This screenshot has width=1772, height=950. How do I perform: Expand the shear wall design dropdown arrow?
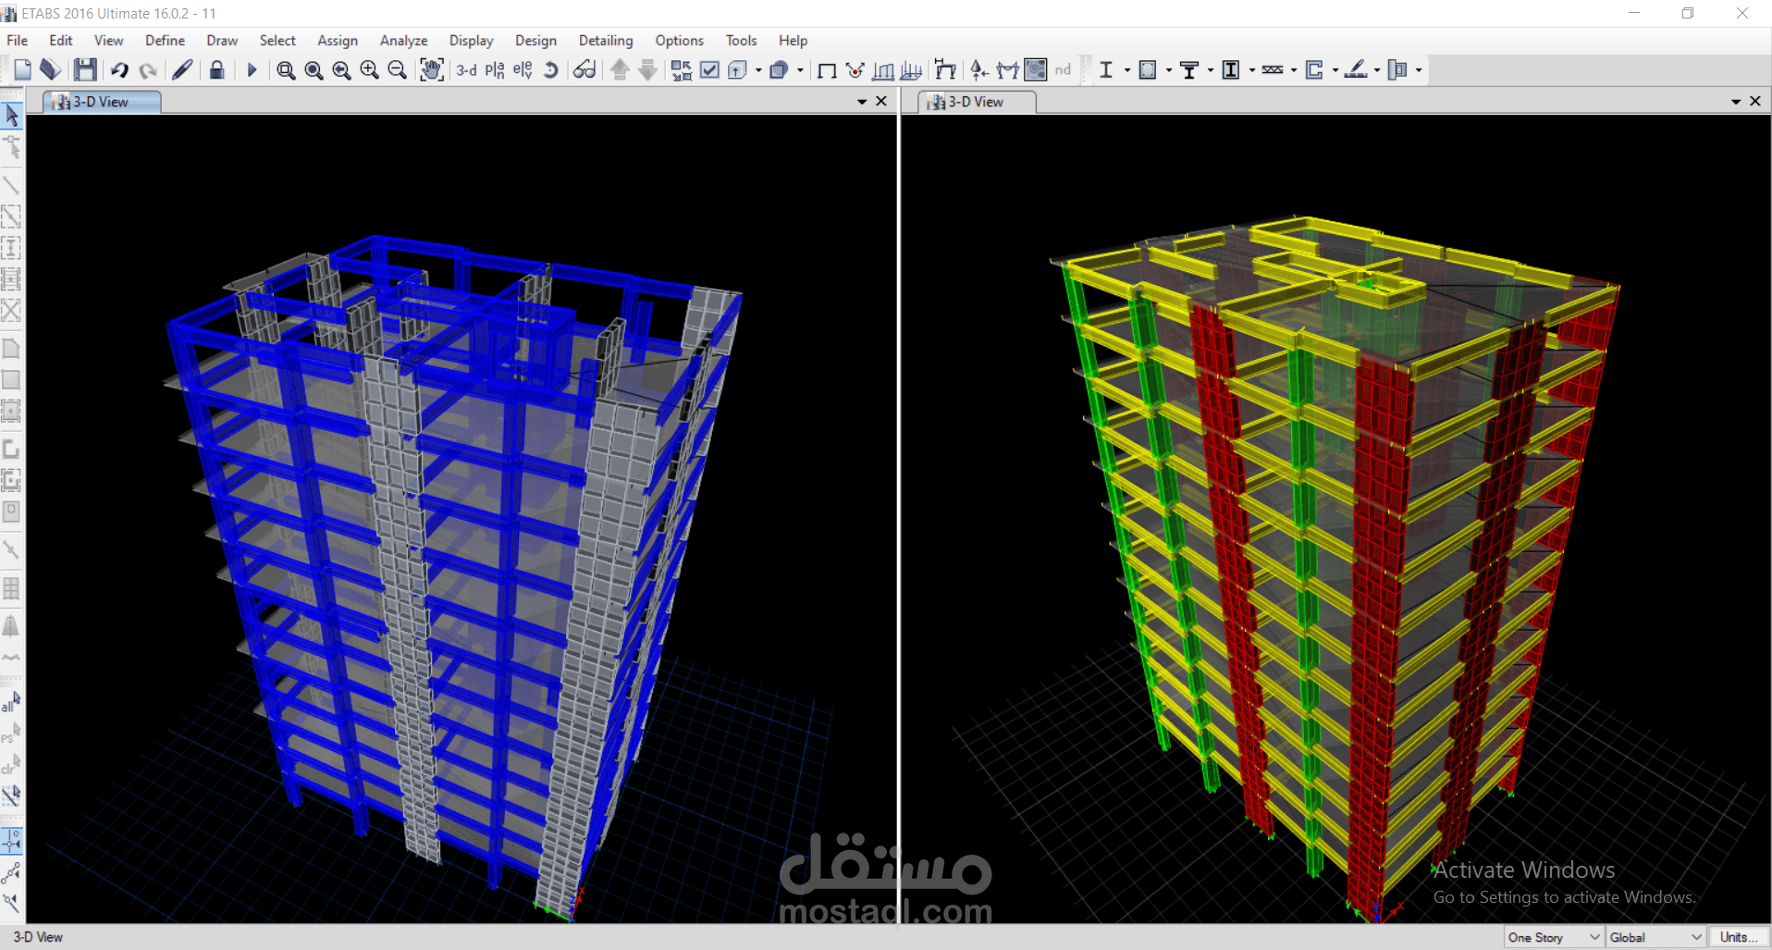(x=1335, y=70)
